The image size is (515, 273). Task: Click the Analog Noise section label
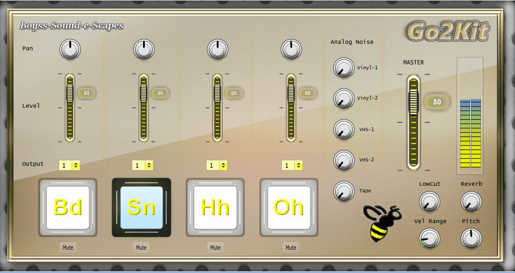click(352, 42)
